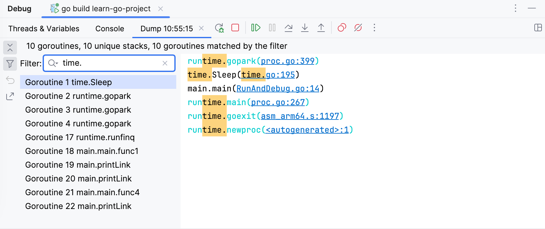Open the search options dropdown in Filter
Image resolution: width=545 pixels, height=229 pixels.
(53, 63)
